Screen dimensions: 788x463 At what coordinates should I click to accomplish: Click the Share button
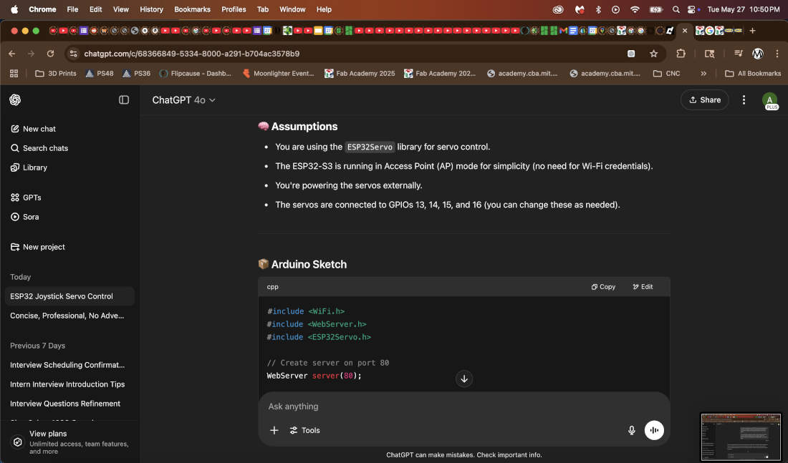pyautogui.click(x=705, y=100)
